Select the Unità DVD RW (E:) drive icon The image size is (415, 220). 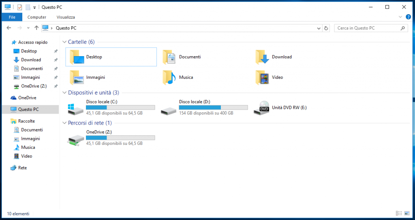pos(261,108)
